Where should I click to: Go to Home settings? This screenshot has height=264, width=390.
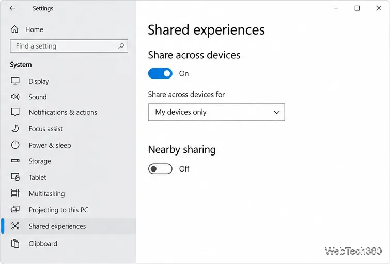pyautogui.click(x=34, y=29)
